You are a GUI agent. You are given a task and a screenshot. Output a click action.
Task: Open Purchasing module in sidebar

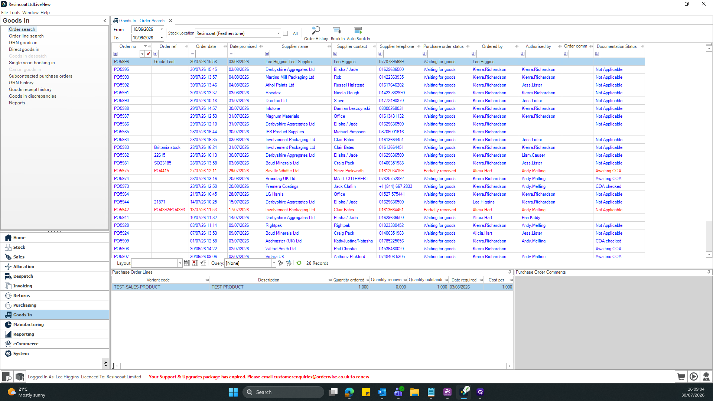click(55, 305)
